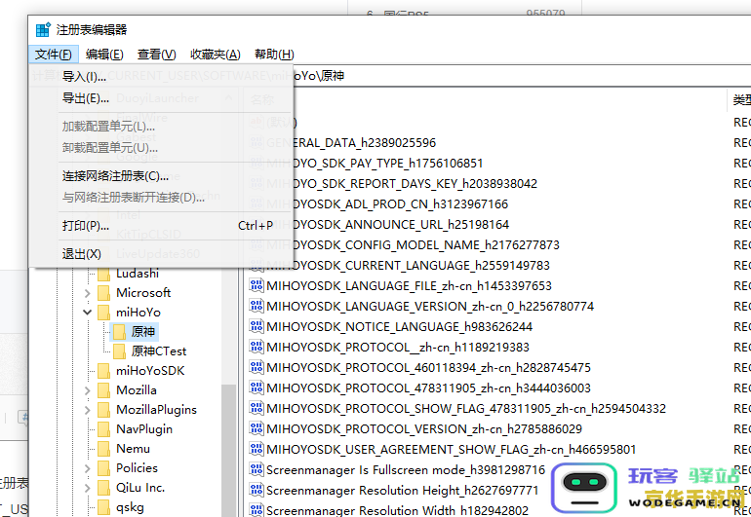Click binary icon of MIHOYOSDK_LANGUAGE_VERSION_zh-cn_0 value
This screenshot has width=751, height=517.
pyautogui.click(x=257, y=306)
